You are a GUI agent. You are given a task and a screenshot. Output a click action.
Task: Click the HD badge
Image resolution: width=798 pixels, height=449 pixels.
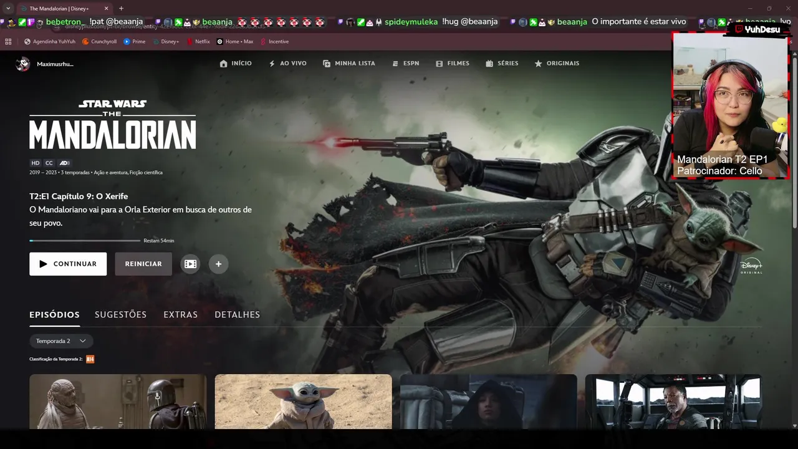click(x=36, y=163)
